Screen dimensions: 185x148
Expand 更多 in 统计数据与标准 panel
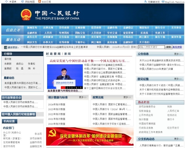[83, 97]
